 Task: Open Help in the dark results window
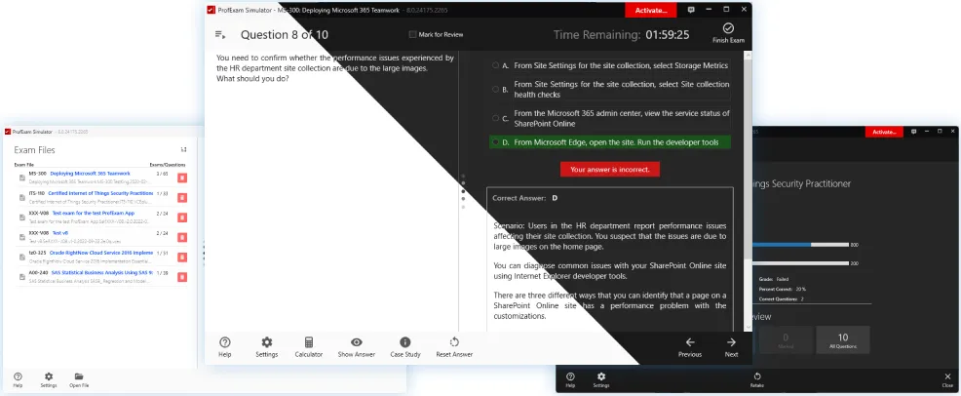tap(570, 380)
